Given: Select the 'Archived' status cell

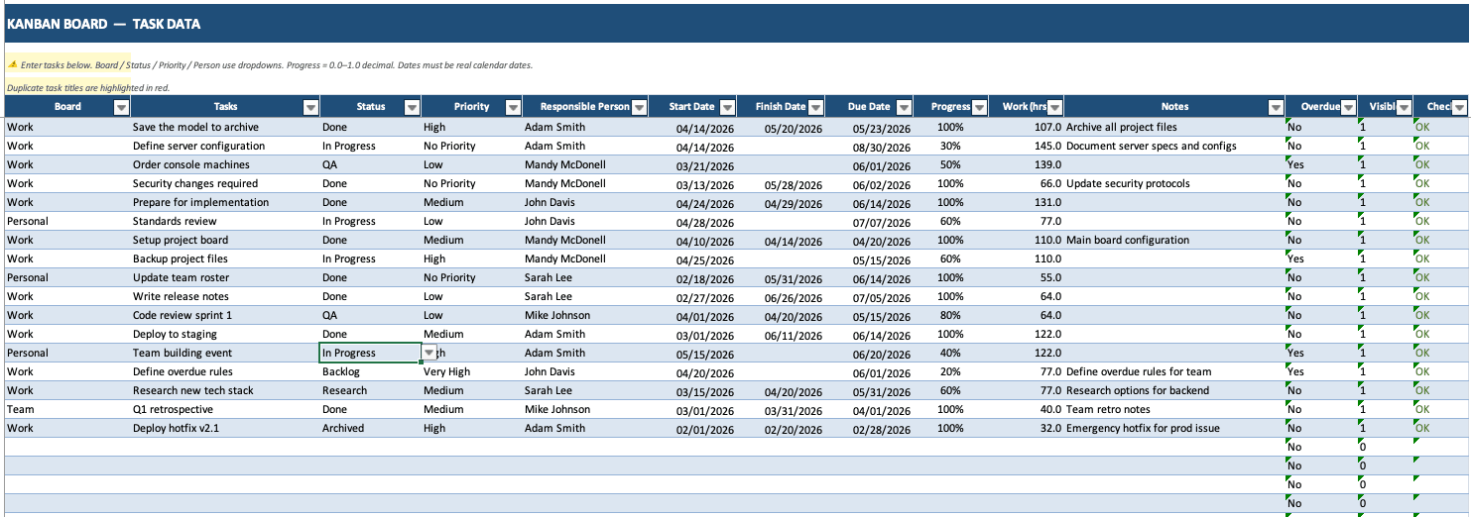Looking at the screenshot, I should 370,428.
